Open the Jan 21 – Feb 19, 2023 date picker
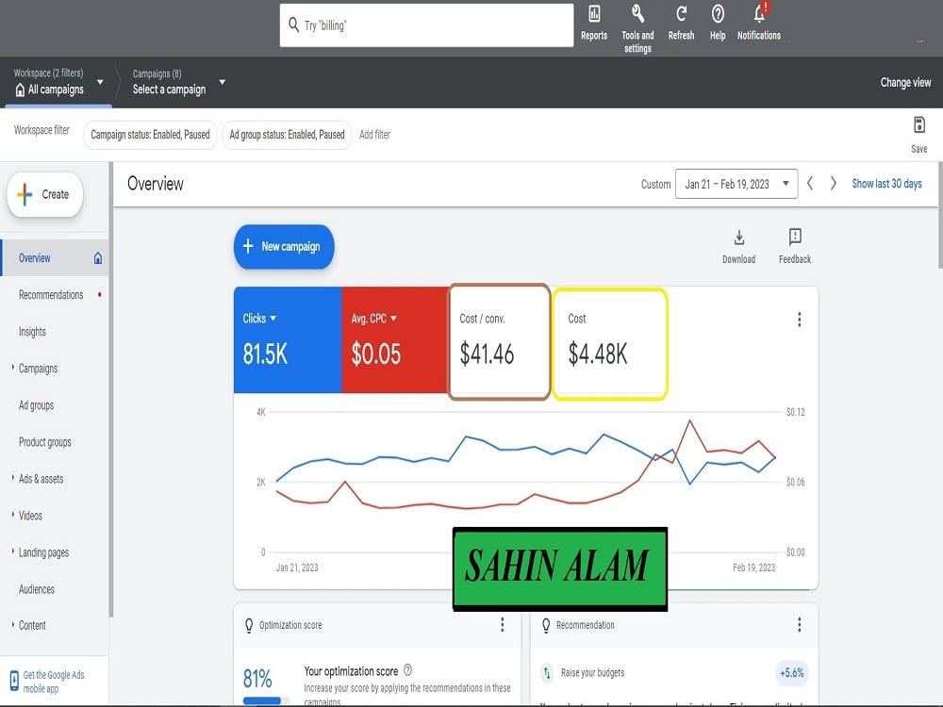 (x=736, y=184)
